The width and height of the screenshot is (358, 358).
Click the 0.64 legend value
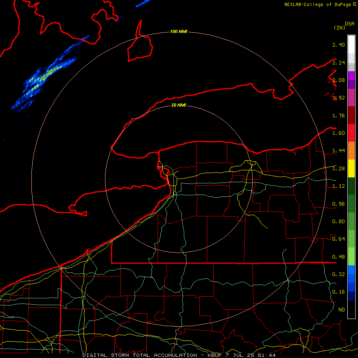(339, 239)
